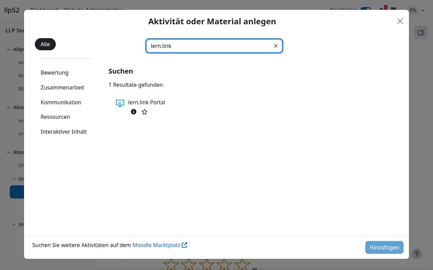The width and height of the screenshot is (433, 270).
Task: Show info for lern.link Portal
Action: (134, 112)
